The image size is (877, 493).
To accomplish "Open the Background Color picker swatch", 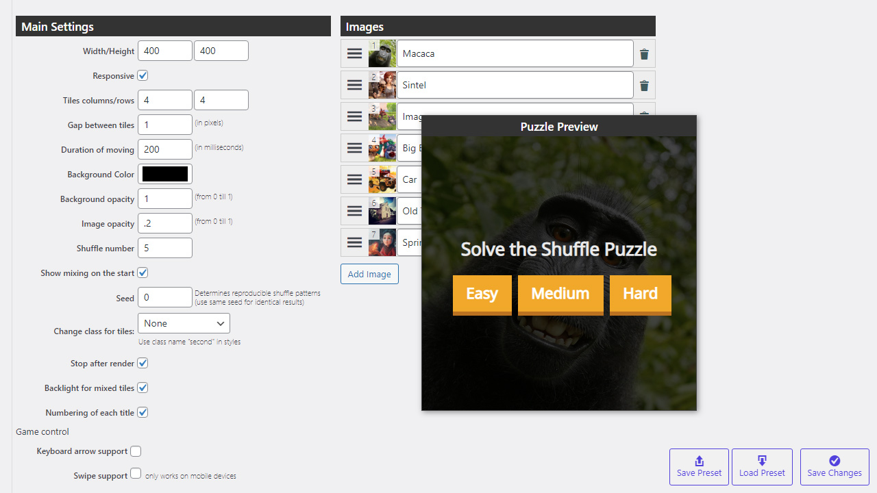I will [x=165, y=174].
